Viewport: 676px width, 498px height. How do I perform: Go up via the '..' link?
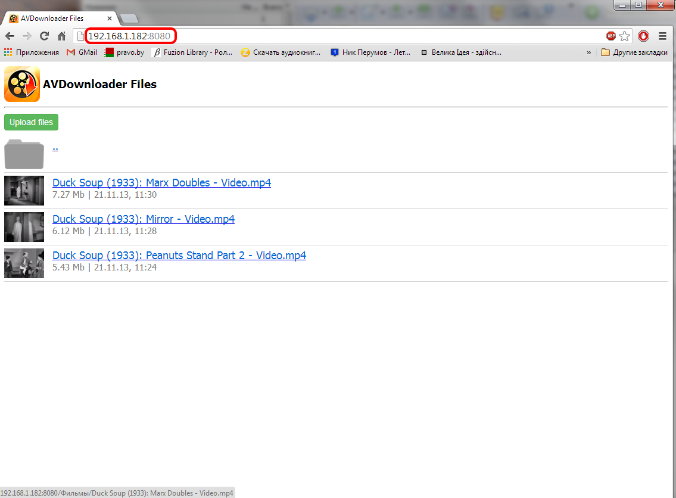coord(55,148)
